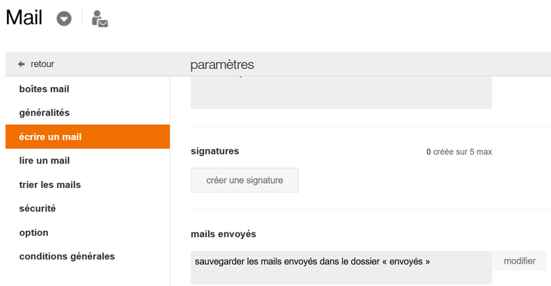
Task: Select généralités in the sidebar
Action: 44,113
